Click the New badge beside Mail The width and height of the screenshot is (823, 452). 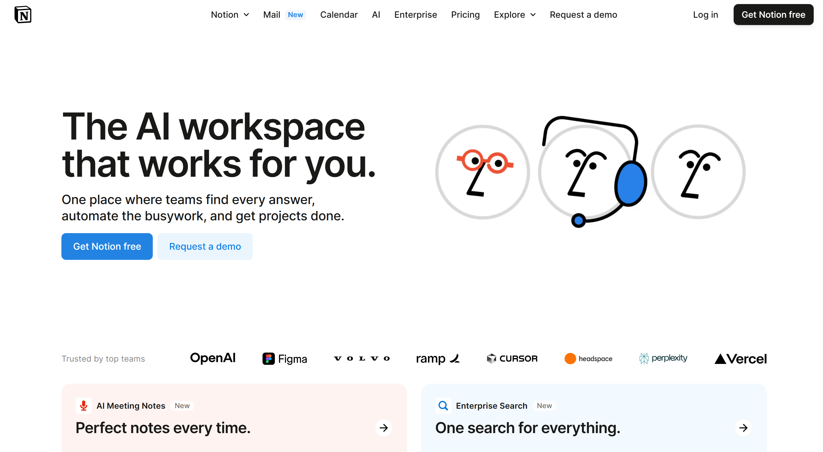tap(295, 15)
